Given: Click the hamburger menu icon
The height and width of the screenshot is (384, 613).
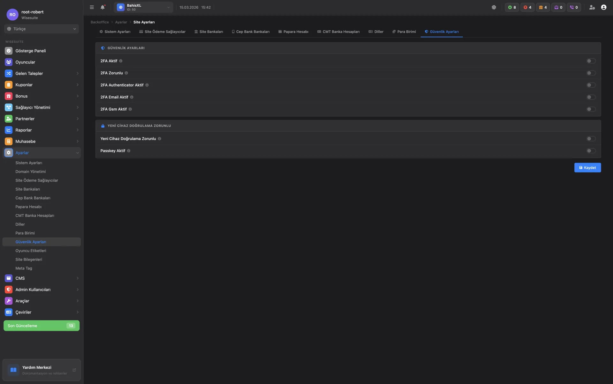Looking at the screenshot, I should tap(92, 7).
